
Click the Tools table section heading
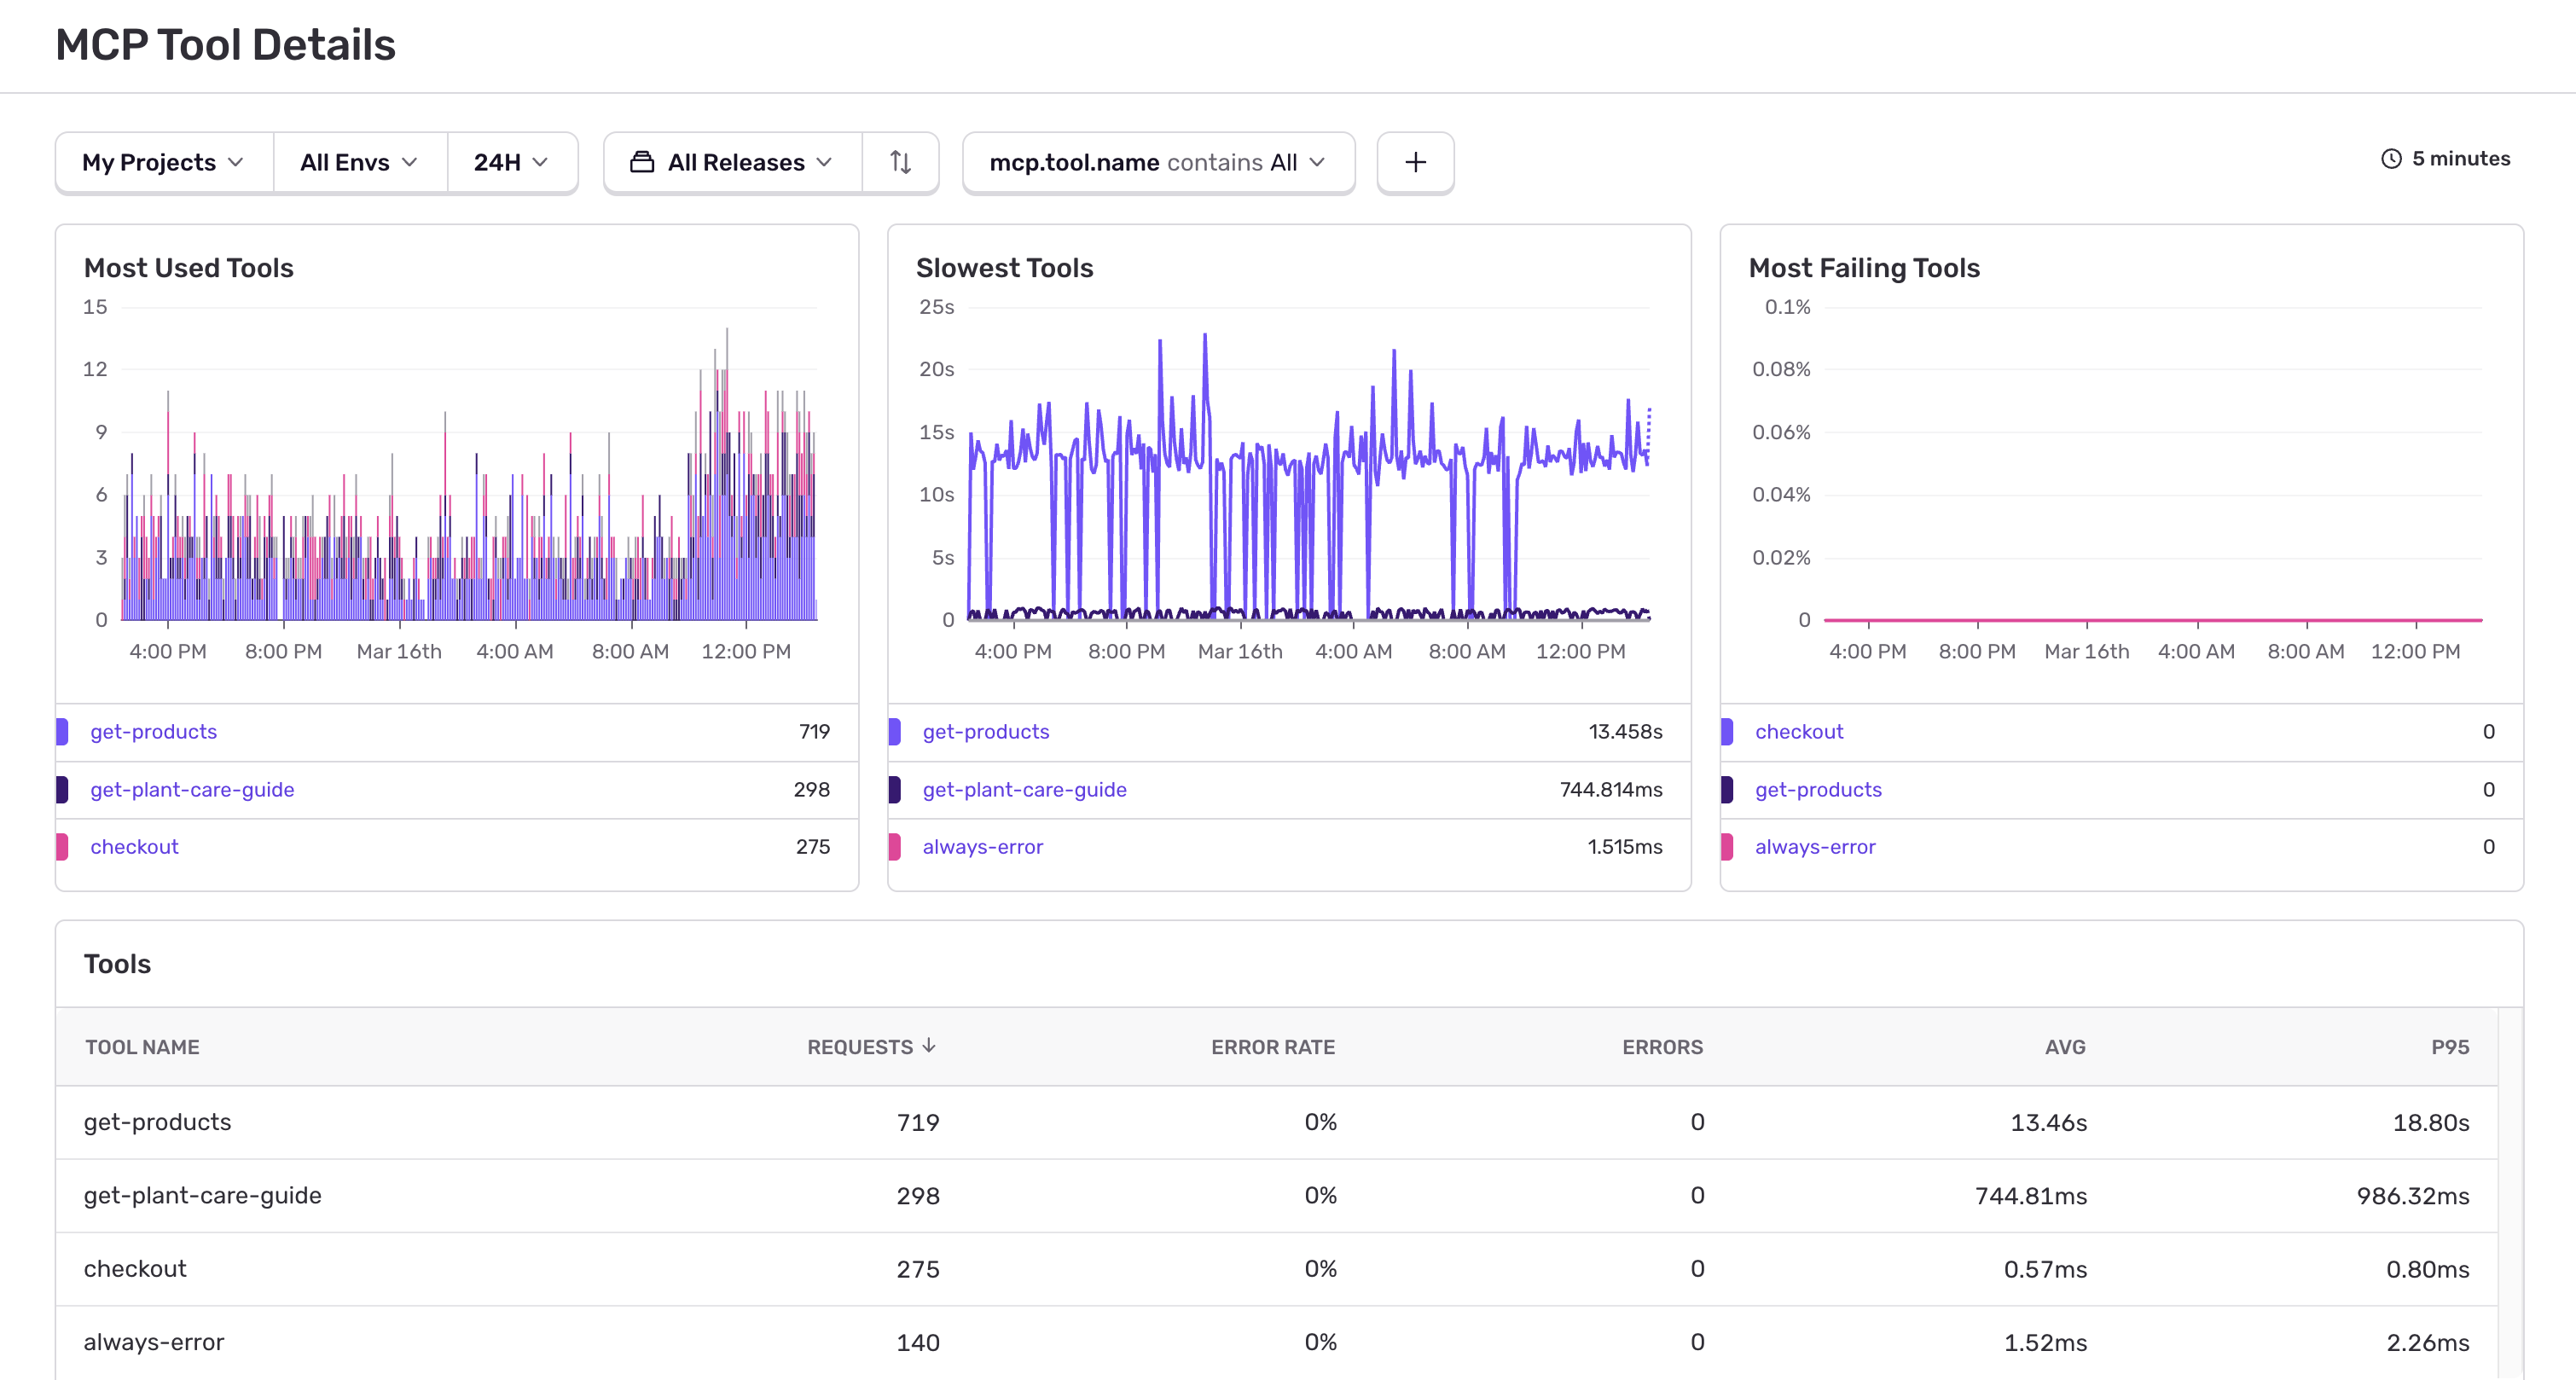(x=117, y=964)
